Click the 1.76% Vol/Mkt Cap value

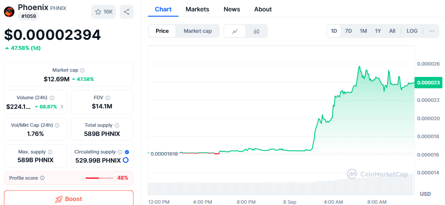pos(35,134)
